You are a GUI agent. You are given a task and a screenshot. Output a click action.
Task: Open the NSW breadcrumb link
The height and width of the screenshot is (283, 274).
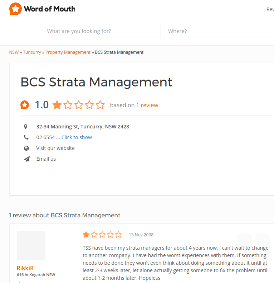coord(14,52)
